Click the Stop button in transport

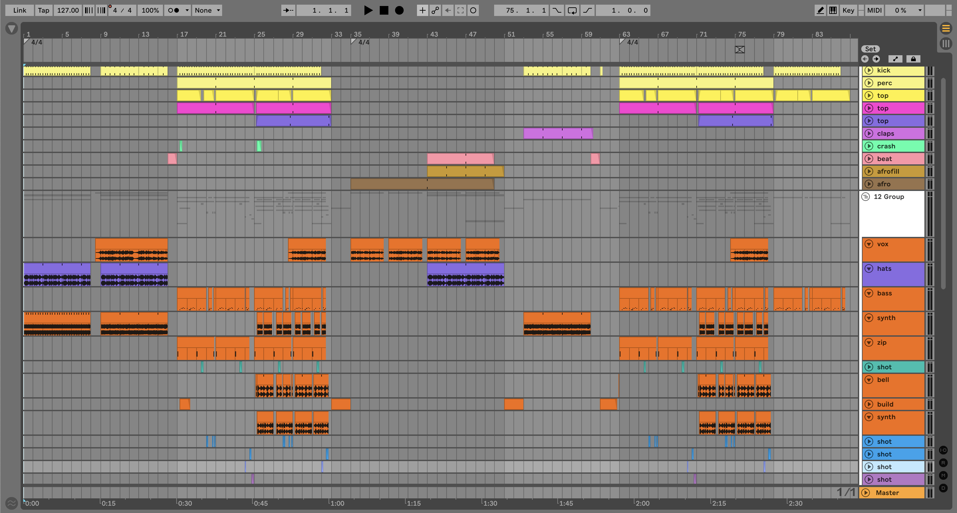[x=384, y=10]
